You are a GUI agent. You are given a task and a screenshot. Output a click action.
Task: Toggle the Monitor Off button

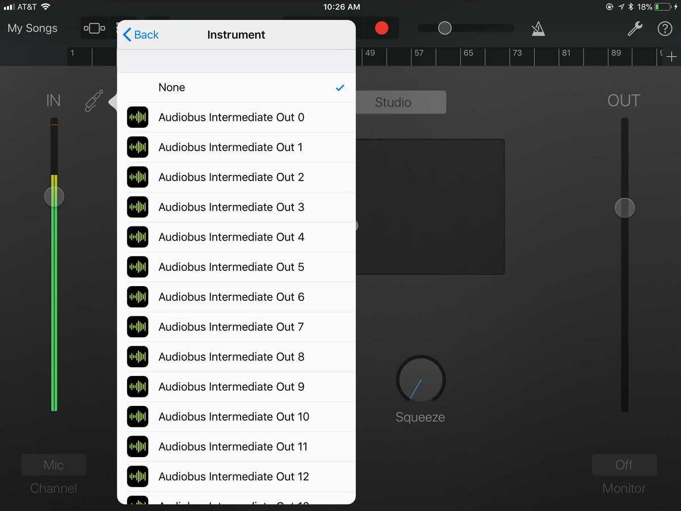(x=624, y=465)
